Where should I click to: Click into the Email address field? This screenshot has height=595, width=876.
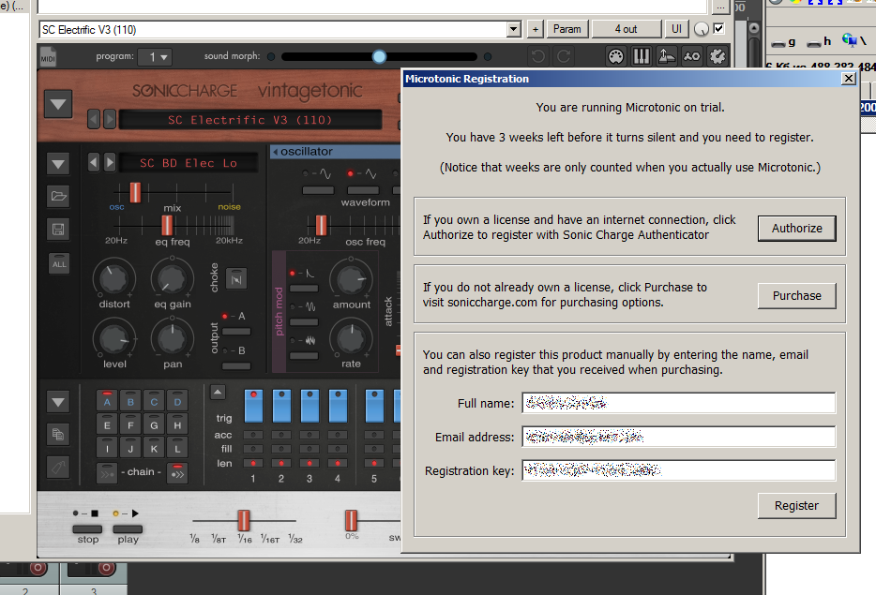coord(679,437)
